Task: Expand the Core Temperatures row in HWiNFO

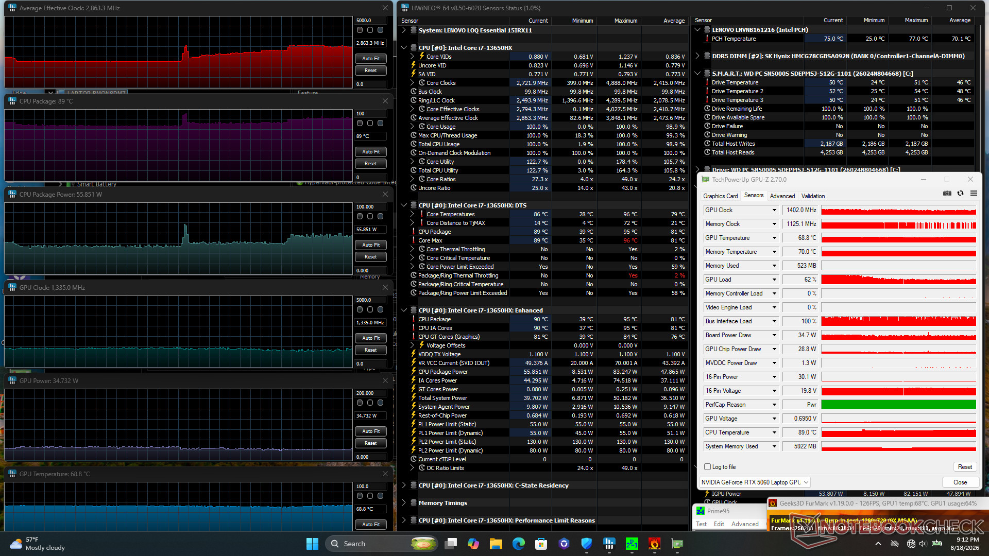Action: point(412,214)
